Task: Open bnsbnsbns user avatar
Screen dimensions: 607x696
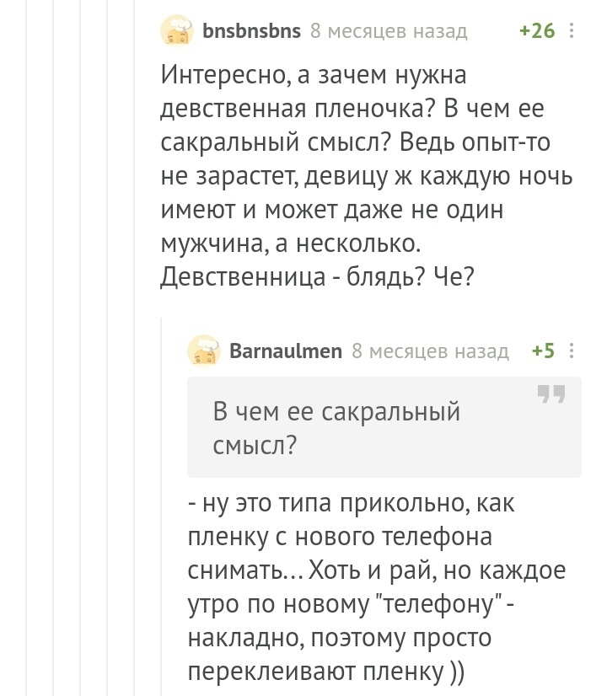Action: (177, 33)
